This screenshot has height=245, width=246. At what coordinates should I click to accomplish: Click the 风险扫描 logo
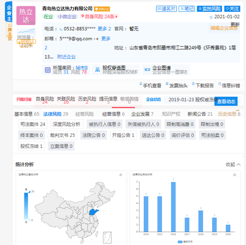24,99
